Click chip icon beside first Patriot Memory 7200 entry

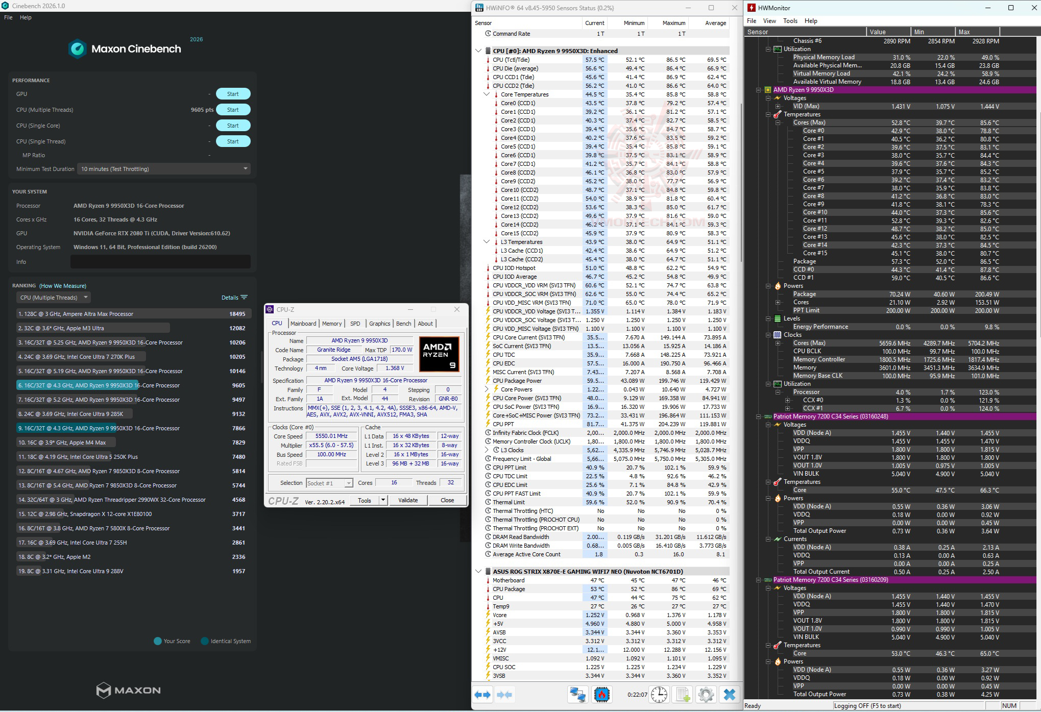click(x=768, y=416)
